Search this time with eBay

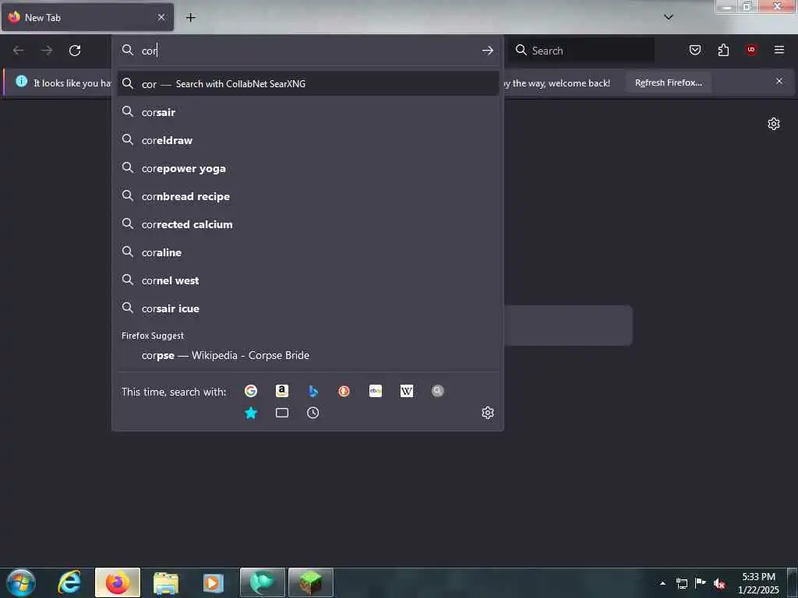point(375,391)
